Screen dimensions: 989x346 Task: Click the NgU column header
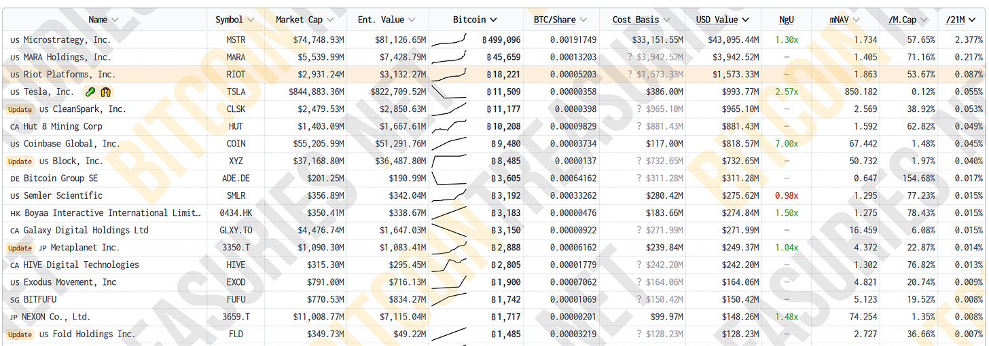click(x=786, y=20)
